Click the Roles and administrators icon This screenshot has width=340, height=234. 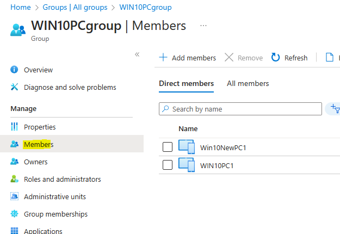[14, 179]
